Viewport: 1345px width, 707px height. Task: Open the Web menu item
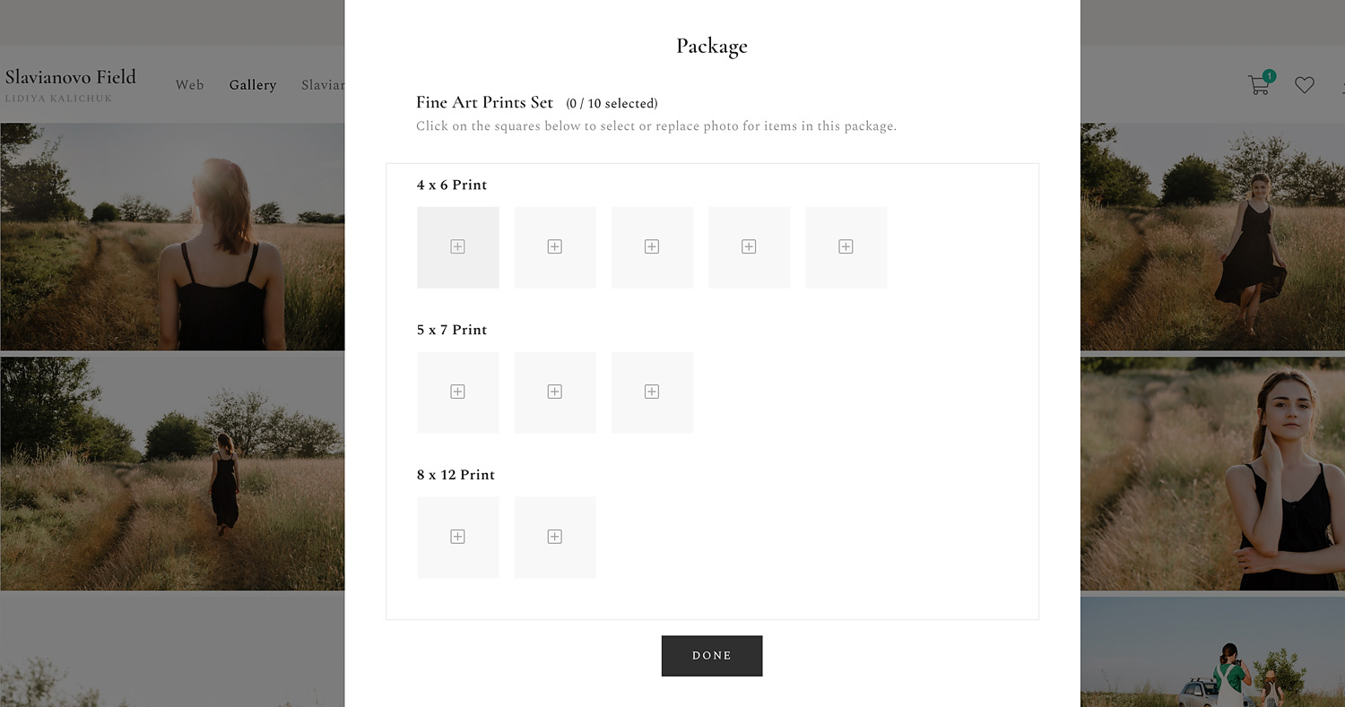point(190,85)
